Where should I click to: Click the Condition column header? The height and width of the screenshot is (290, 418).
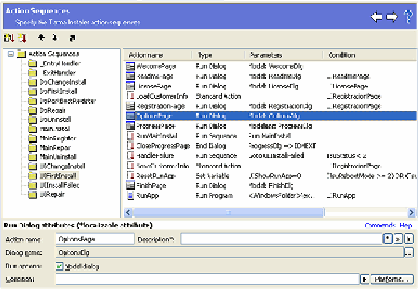341,54
